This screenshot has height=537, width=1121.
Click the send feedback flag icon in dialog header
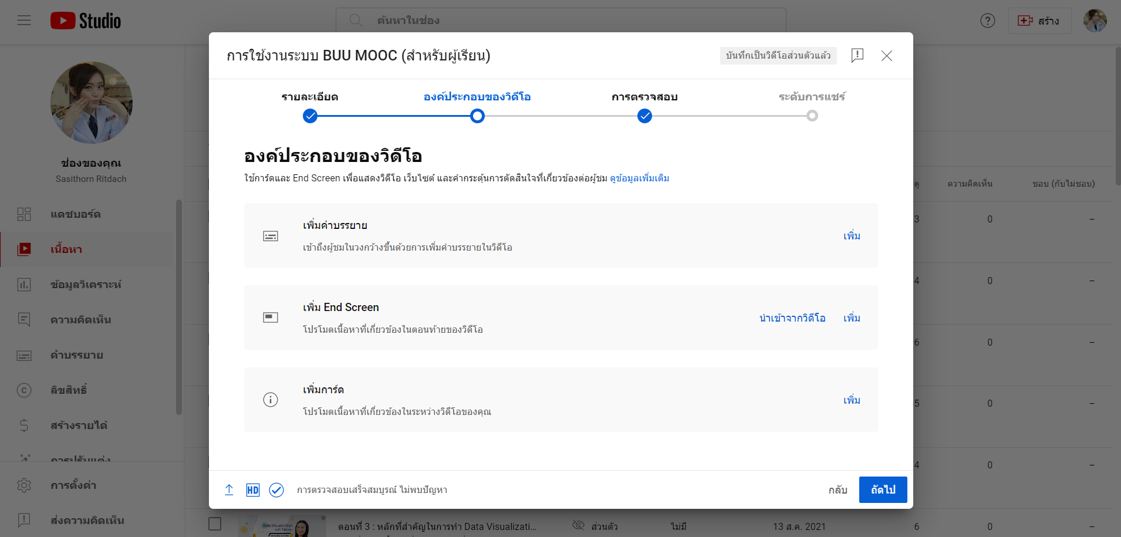(x=857, y=55)
